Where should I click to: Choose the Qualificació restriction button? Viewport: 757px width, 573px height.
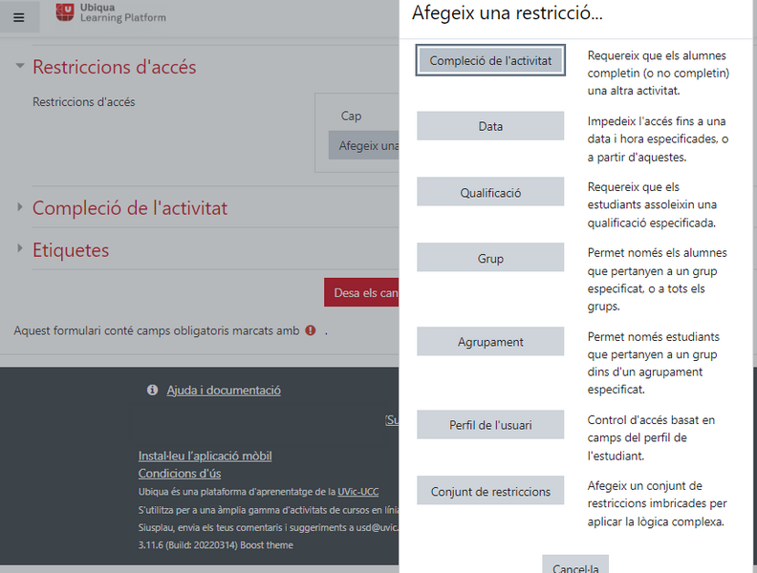pyautogui.click(x=490, y=192)
